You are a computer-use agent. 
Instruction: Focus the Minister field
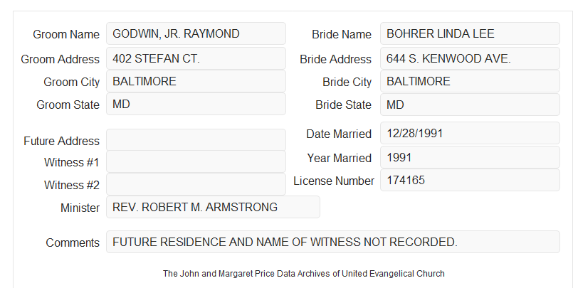pos(213,207)
